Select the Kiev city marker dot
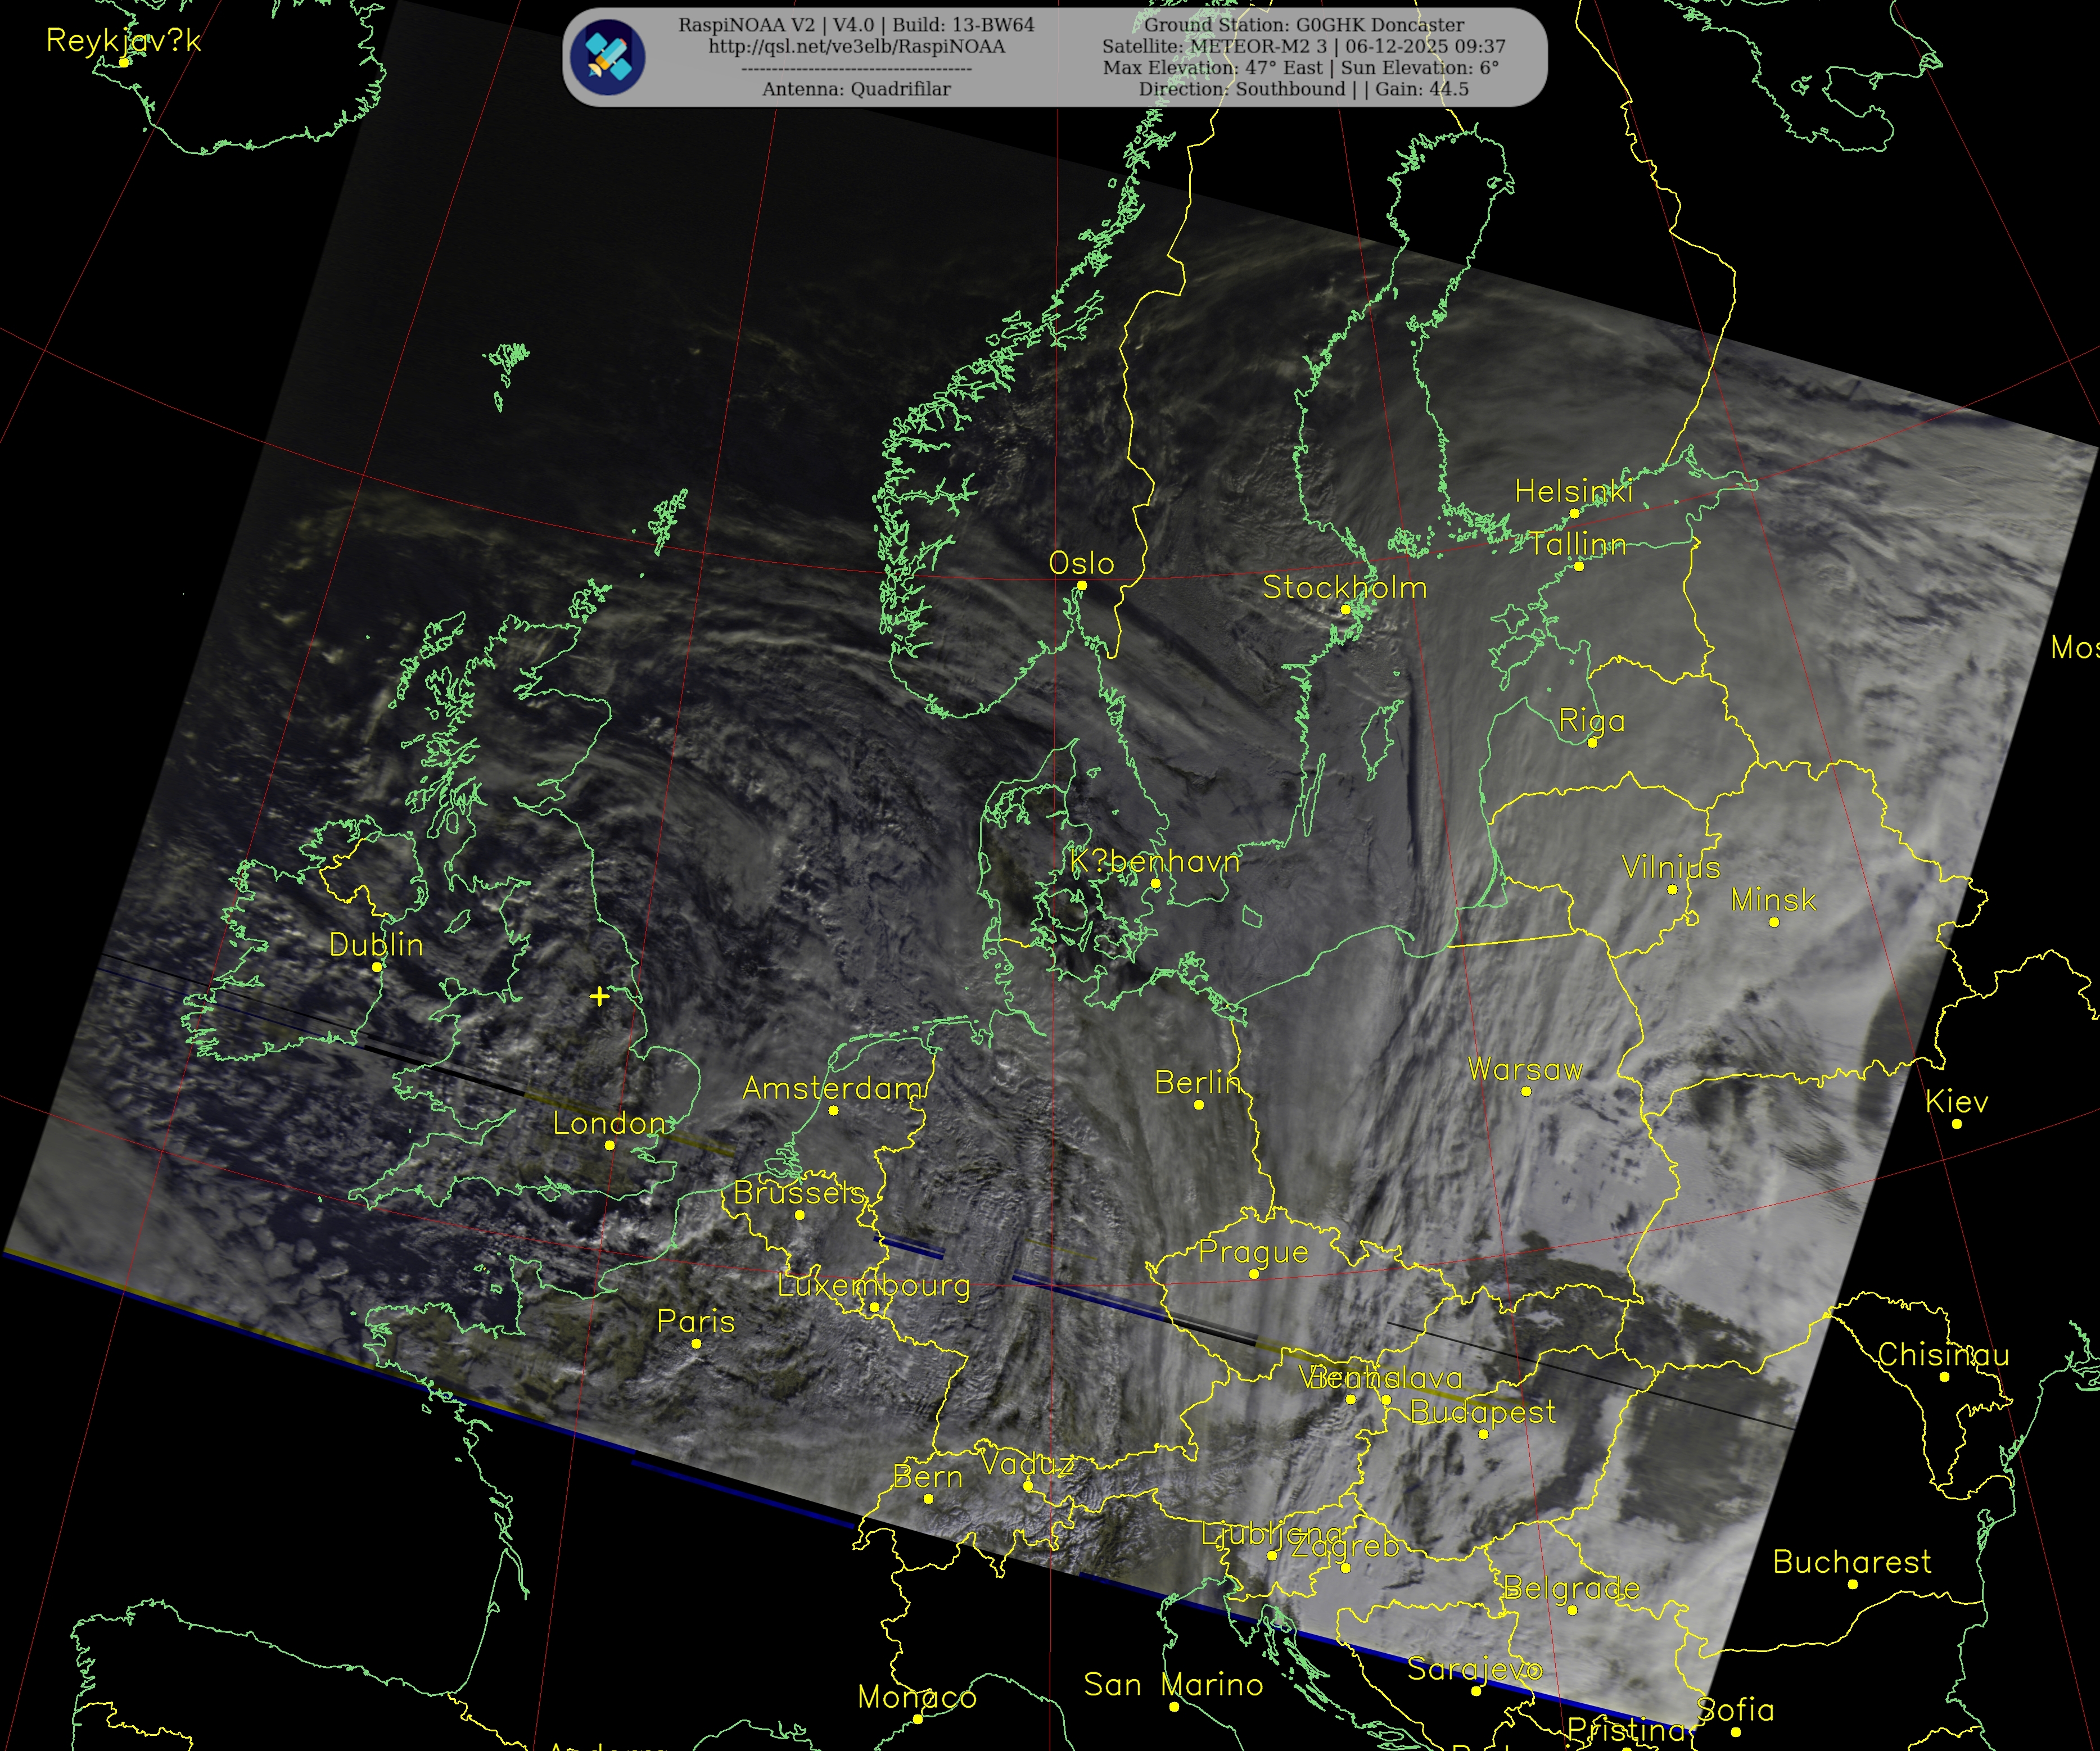 tap(1957, 1124)
